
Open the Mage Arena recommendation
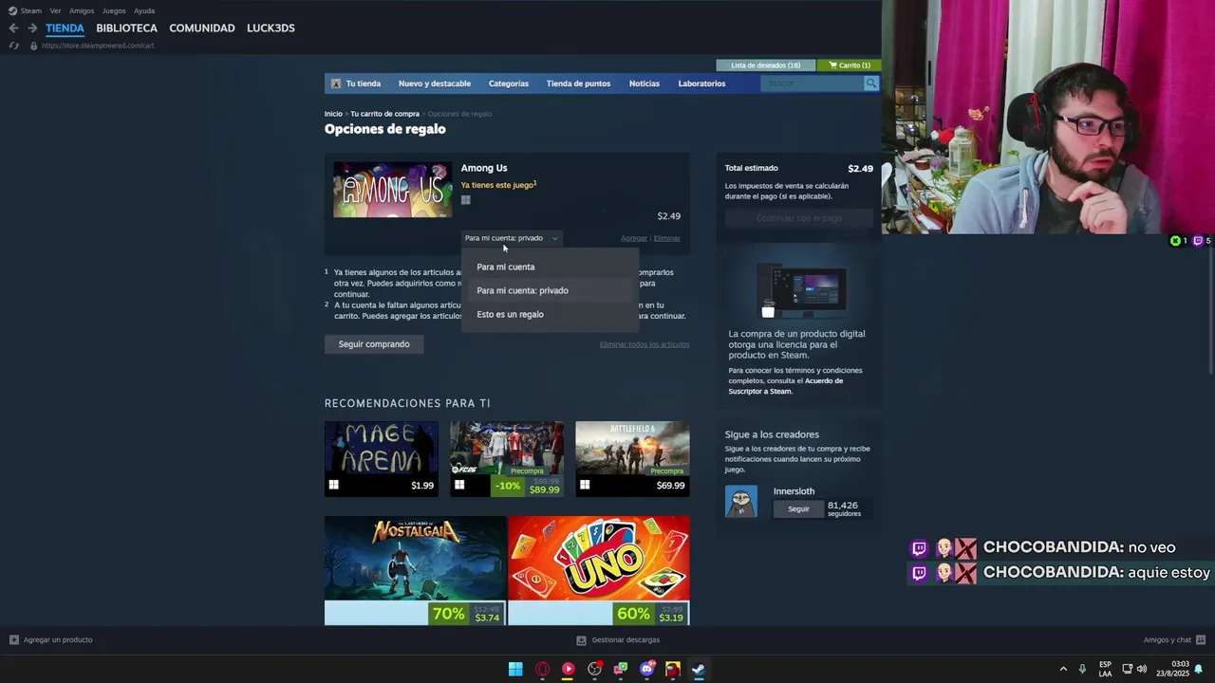[x=382, y=459]
